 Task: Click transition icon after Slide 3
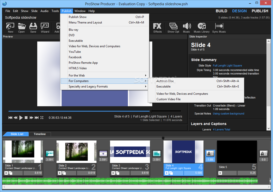[x=156, y=153]
